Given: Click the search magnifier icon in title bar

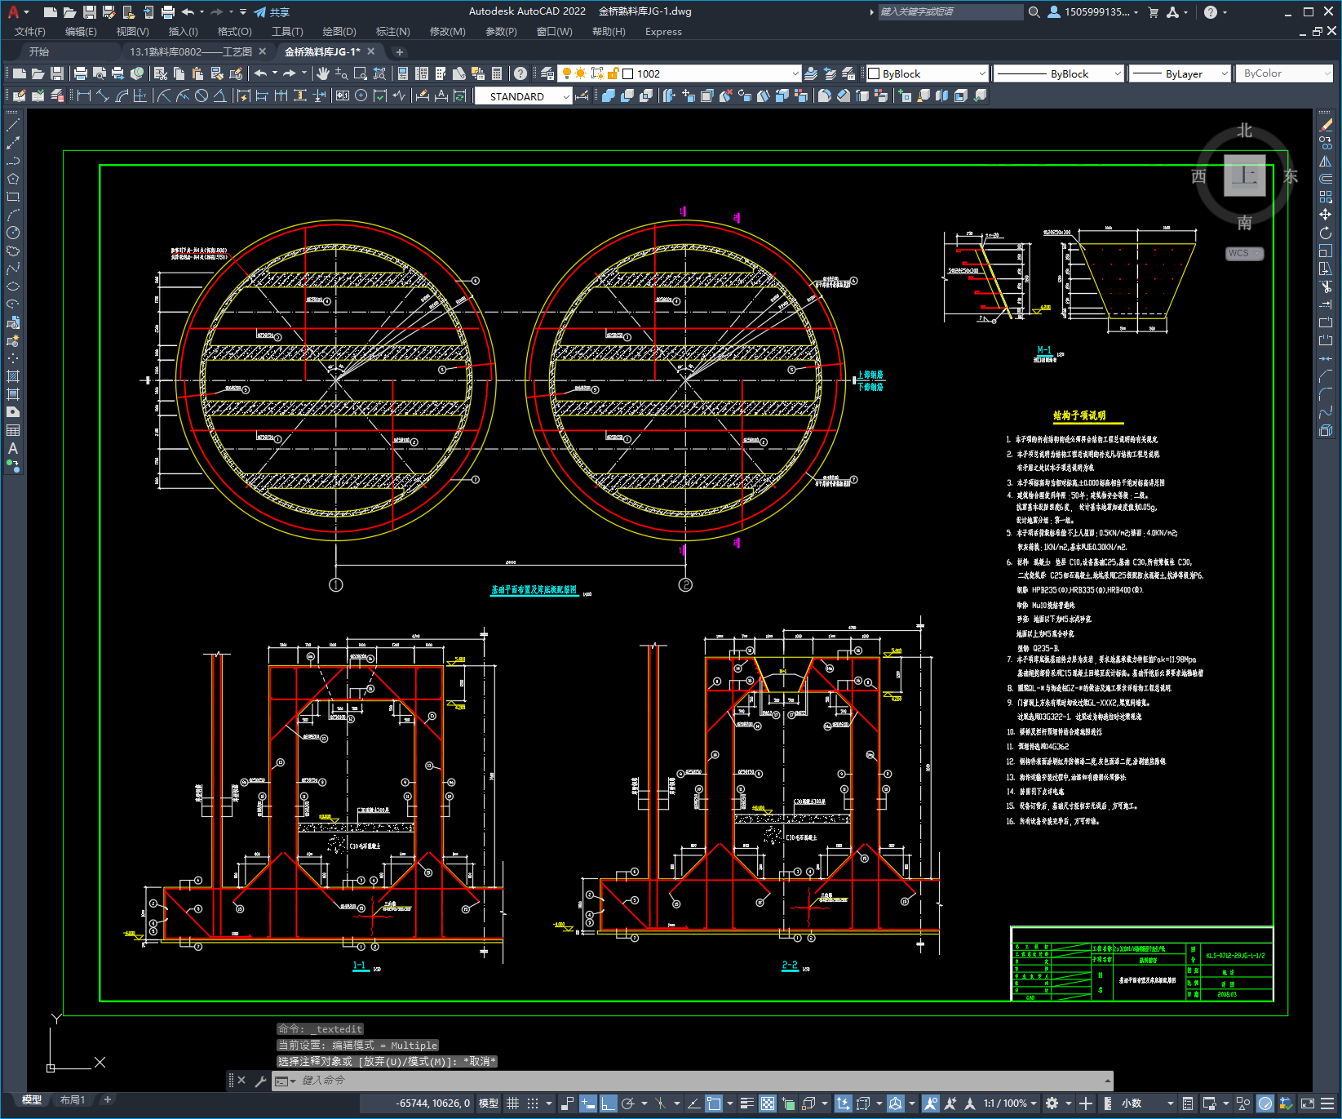Looking at the screenshot, I should (x=1034, y=12).
